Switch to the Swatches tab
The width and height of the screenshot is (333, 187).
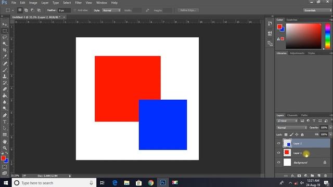pos(292,20)
